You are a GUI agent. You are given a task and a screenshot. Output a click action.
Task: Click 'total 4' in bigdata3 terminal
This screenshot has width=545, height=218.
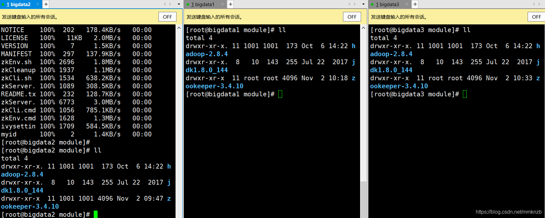tap(384, 38)
